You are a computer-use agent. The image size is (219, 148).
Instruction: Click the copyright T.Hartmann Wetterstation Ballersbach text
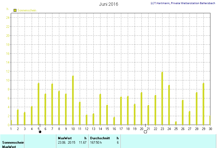183,3
